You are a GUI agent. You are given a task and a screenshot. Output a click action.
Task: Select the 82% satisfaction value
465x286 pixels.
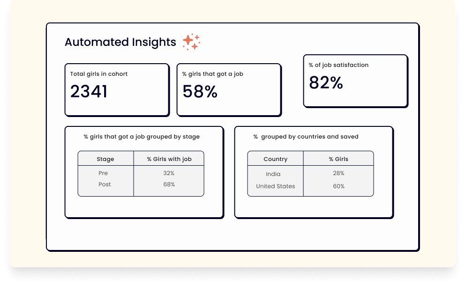(x=326, y=82)
